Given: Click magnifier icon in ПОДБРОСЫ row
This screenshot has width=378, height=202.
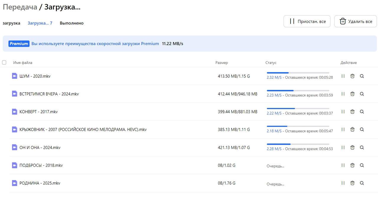Looking at the screenshot, I should [362, 165].
